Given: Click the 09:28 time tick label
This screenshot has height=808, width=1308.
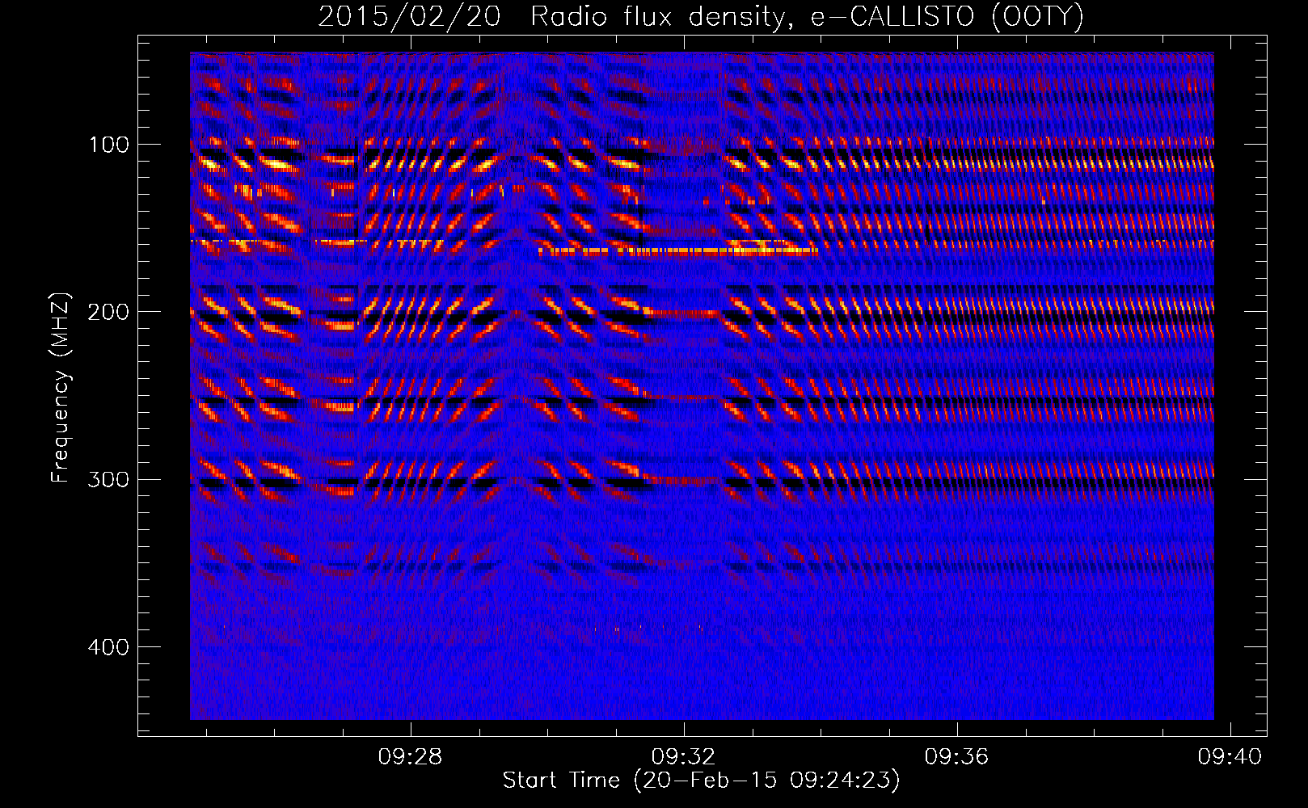Looking at the screenshot, I should 410,756.
